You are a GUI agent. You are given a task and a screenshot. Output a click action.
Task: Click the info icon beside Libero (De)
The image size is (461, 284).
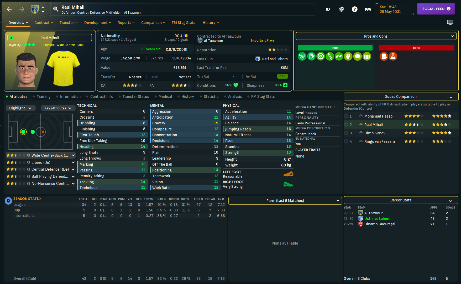29,163
